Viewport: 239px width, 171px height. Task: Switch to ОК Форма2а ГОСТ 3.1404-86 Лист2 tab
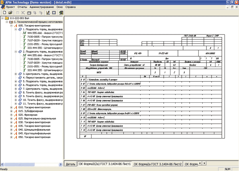pyautogui.click(x=158, y=164)
